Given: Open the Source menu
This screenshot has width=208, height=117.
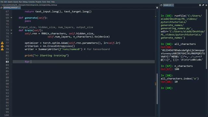Looking at the screenshot, I should pos(16,2).
